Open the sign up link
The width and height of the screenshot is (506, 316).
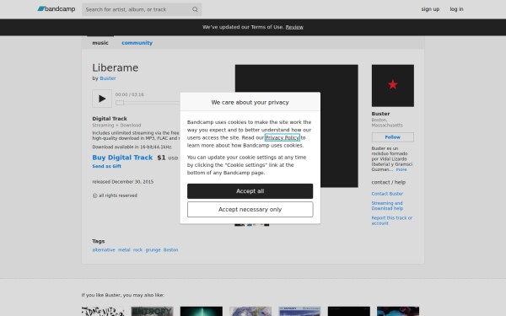[430, 9]
